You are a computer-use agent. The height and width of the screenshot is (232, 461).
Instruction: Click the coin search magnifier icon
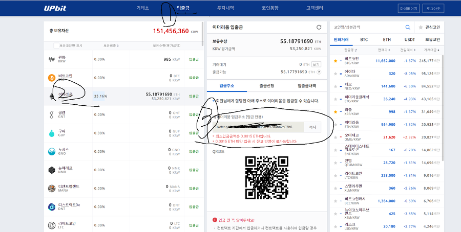408,27
